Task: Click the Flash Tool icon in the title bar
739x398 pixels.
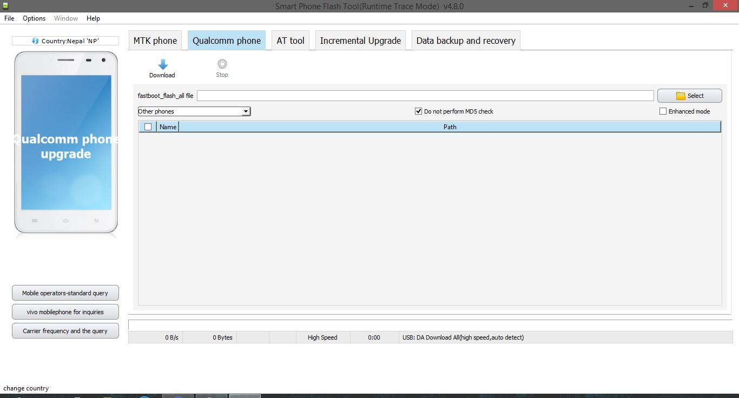Action: (x=5, y=5)
